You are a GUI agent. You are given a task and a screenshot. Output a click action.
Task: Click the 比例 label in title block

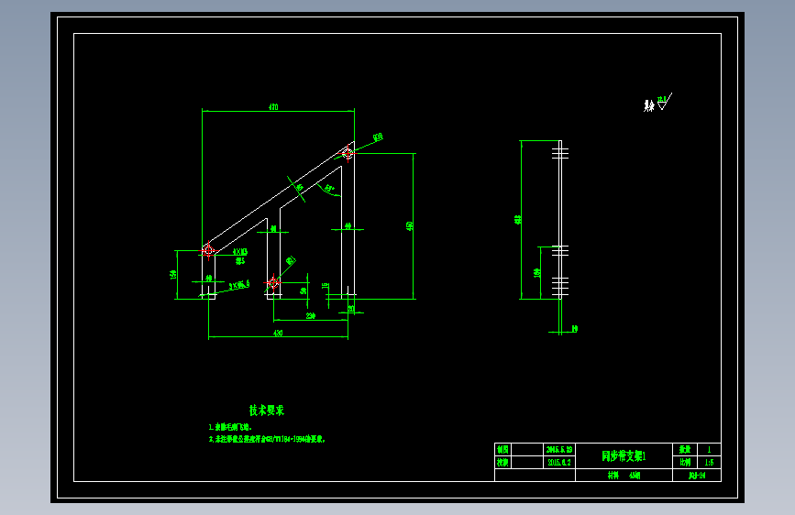coord(685,462)
